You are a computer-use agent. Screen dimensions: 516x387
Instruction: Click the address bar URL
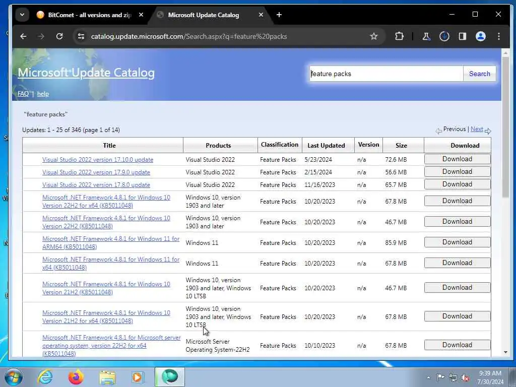(x=189, y=36)
